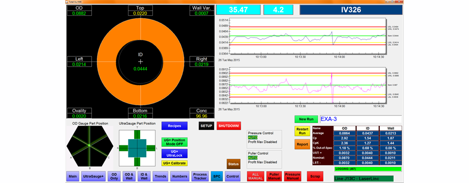
Task: Toggle UG+ Position Mode OFF
Action: pos(174,142)
